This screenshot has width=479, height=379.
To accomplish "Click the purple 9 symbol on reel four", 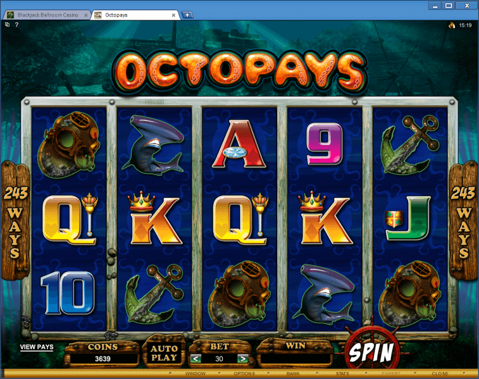I will click(x=324, y=144).
